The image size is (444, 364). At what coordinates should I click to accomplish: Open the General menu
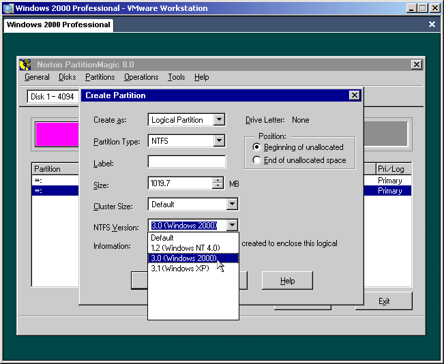coord(37,77)
